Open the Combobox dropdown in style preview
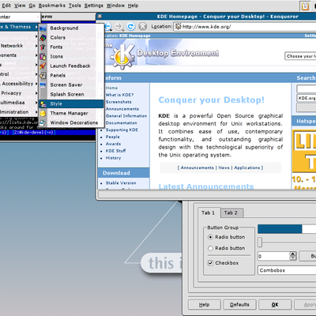The width and height of the screenshot is (316, 316). [287, 270]
